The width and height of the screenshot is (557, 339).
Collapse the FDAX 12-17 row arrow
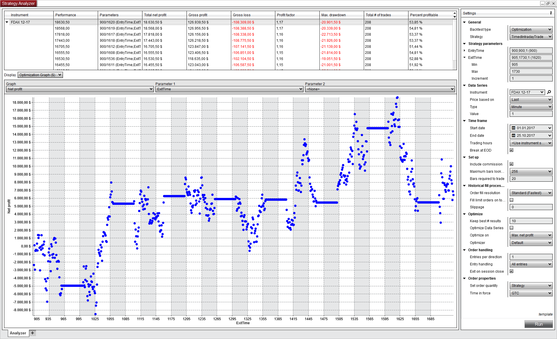click(7, 22)
